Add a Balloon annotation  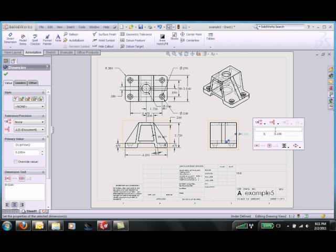coord(71,34)
